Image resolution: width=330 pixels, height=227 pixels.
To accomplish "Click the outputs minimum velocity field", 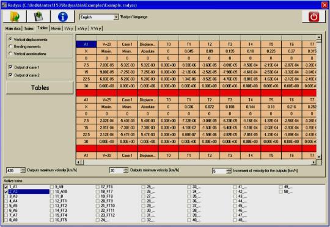I will point(116,170).
